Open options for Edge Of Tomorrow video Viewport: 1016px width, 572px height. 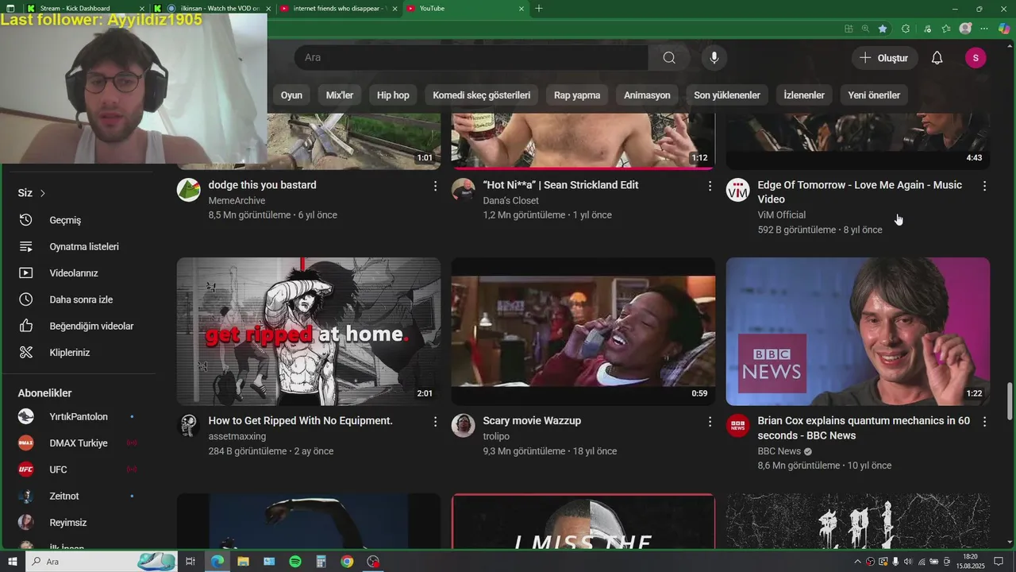point(984,186)
